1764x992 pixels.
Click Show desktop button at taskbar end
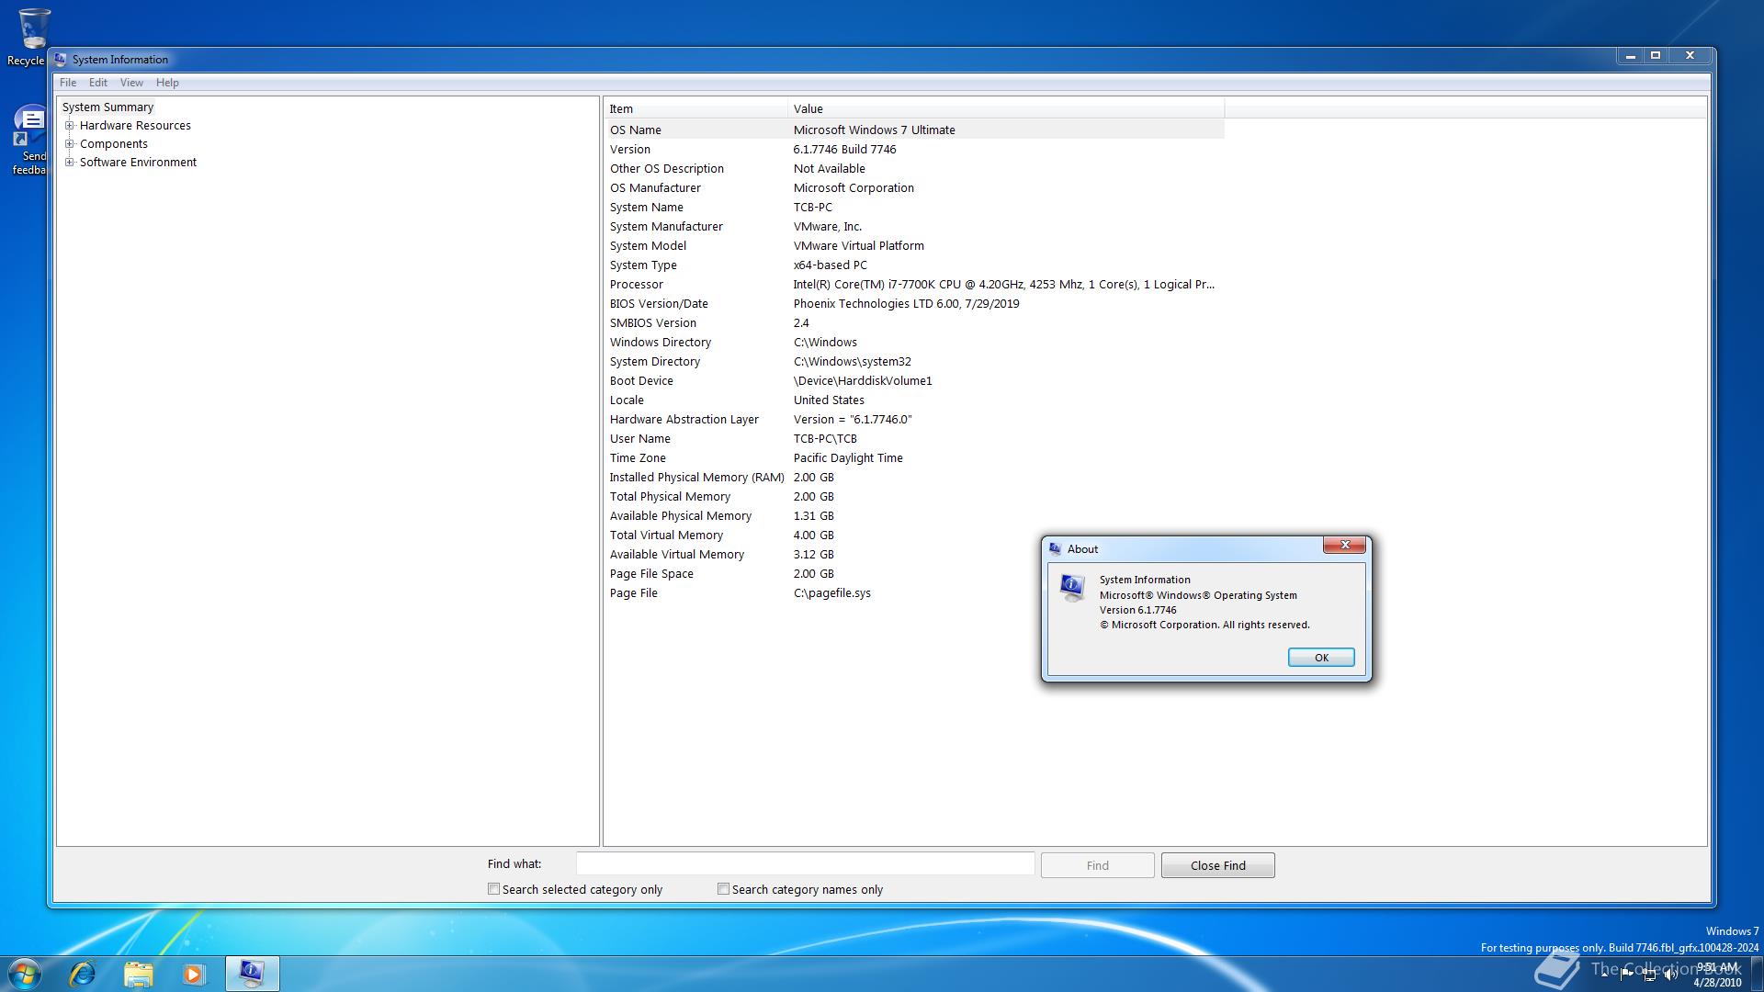point(1757,974)
